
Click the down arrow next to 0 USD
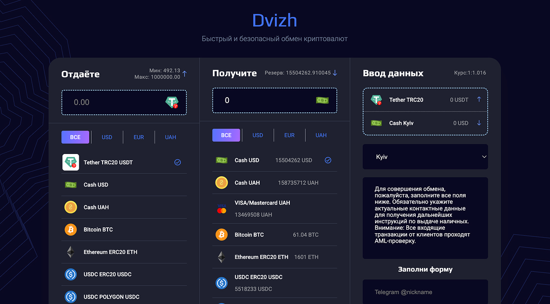pos(479,123)
